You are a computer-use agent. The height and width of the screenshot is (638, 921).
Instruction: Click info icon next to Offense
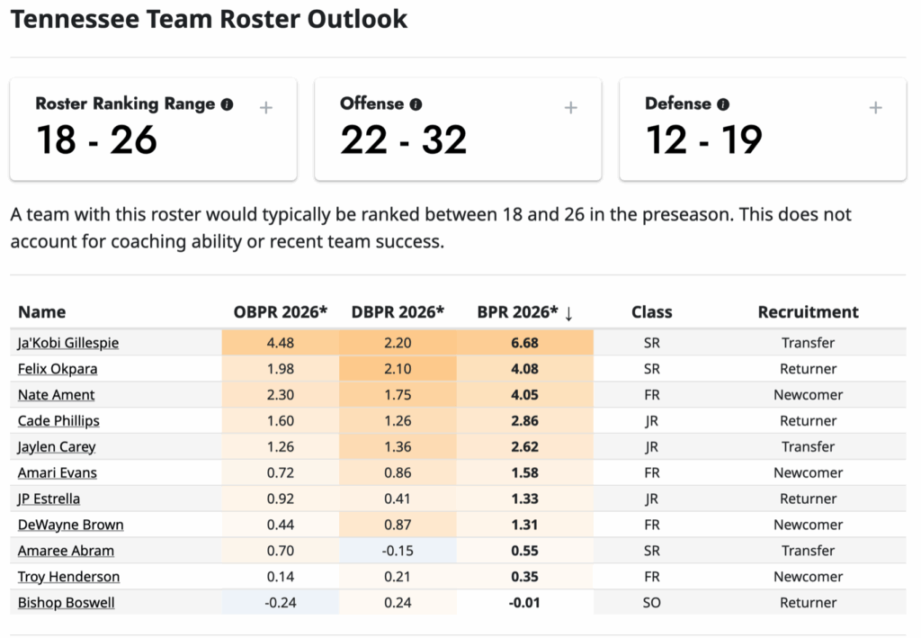tap(416, 104)
